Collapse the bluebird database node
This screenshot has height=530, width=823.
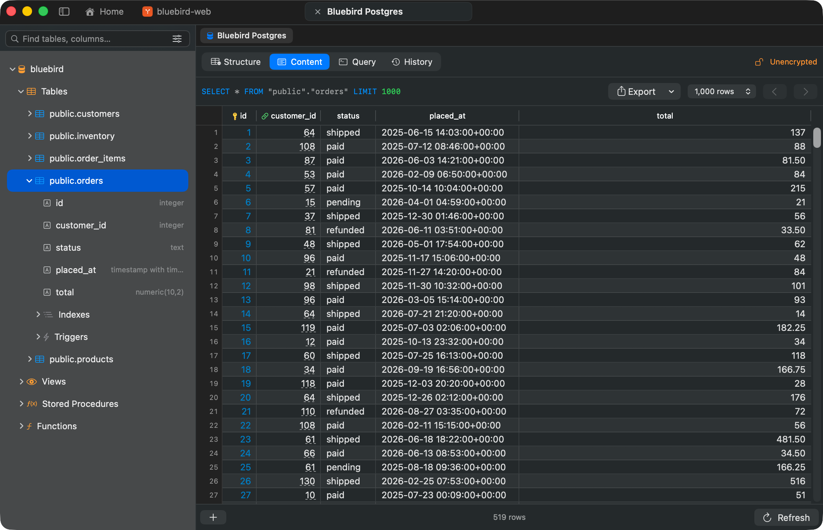[13, 69]
